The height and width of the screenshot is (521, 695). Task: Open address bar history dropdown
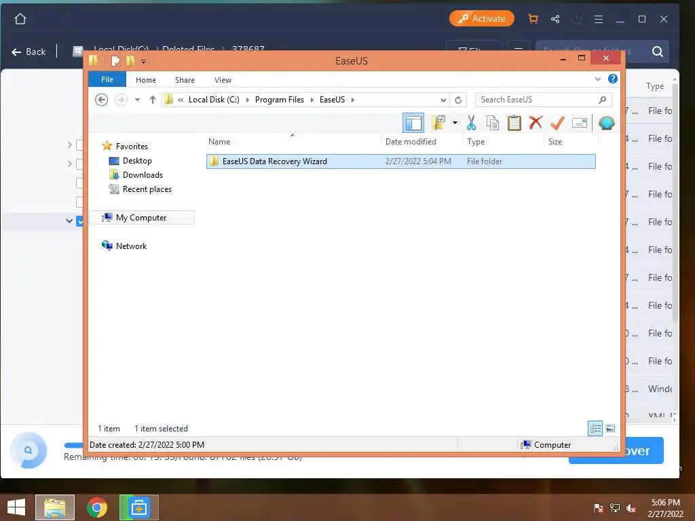(x=443, y=100)
